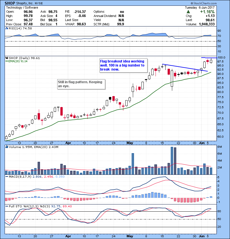Click the Prev Close value 97.48
Screen dimensions: 230x239
pyautogui.click(x=28, y=24)
